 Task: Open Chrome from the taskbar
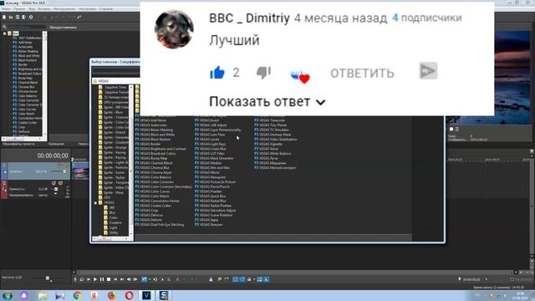tap(78, 295)
